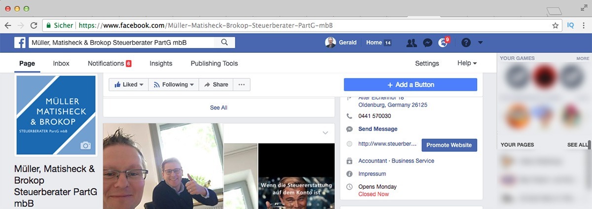Open the Messenger icon in top bar
Viewport: 592px width, 209px height.
coord(428,43)
